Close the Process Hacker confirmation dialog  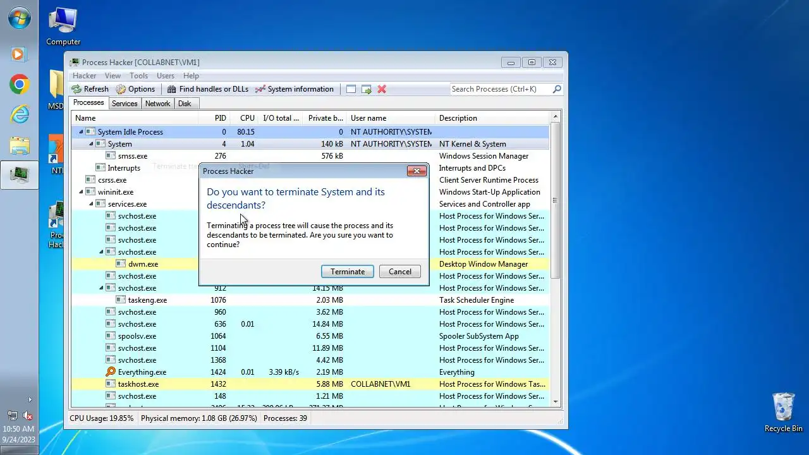click(417, 171)
